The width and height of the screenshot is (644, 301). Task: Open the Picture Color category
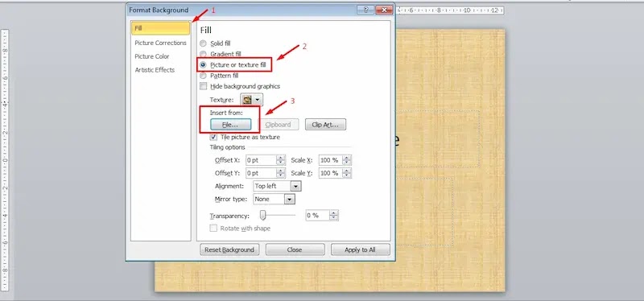pos(152,56)
